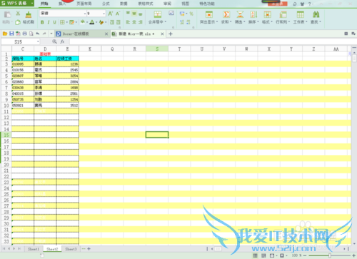Click the Print quick-access icon
The width and height of the screenshot is (357, 259).
(x=24, y=34)
